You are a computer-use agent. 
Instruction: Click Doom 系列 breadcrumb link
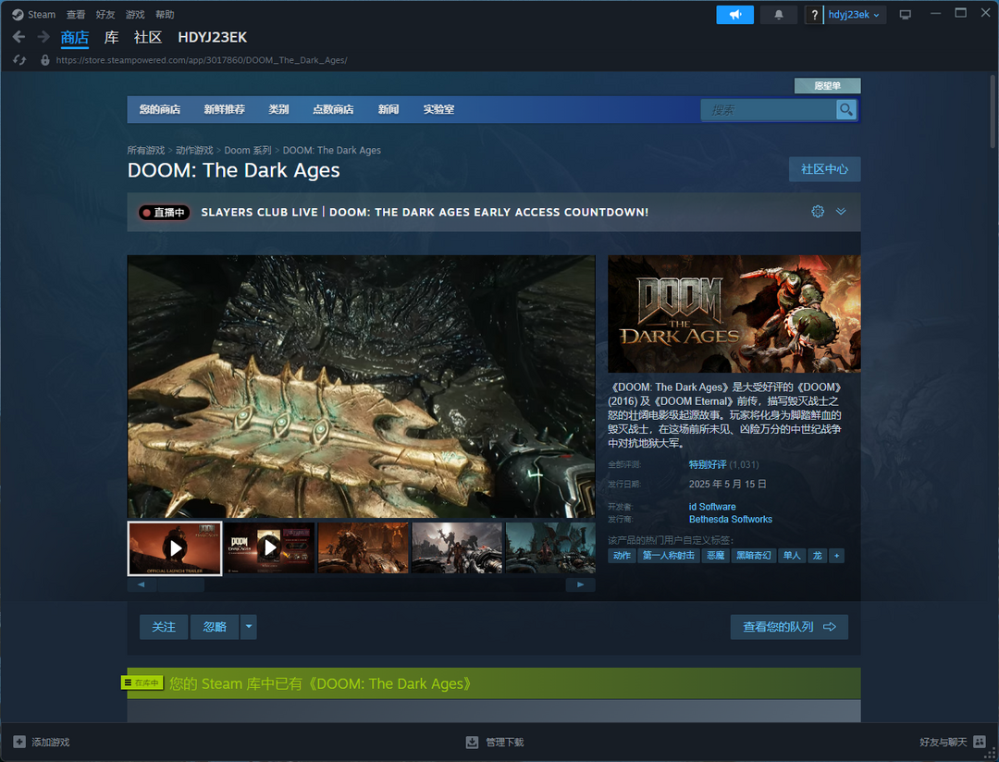pyautogui.click(x=248, y=151)
